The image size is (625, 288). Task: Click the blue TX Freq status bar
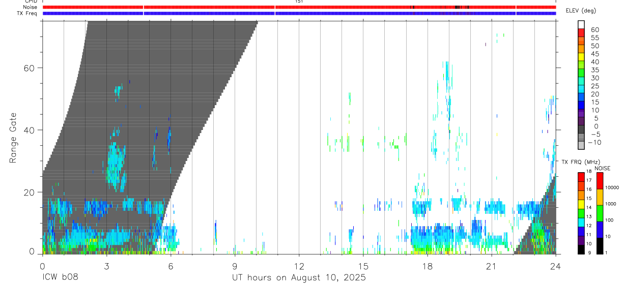pyautogui.click(x=299, y=13)
